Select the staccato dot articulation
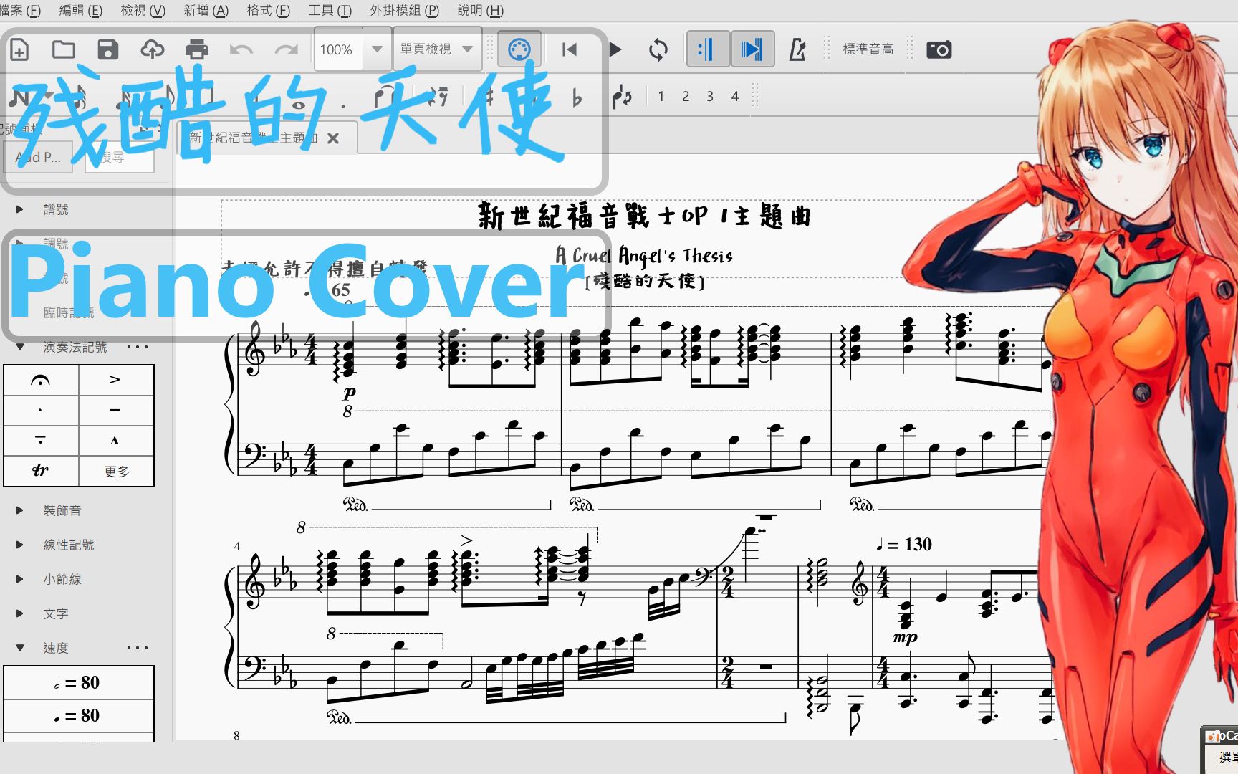Screen dimensions: 1238x774 [x=41, y=411]
